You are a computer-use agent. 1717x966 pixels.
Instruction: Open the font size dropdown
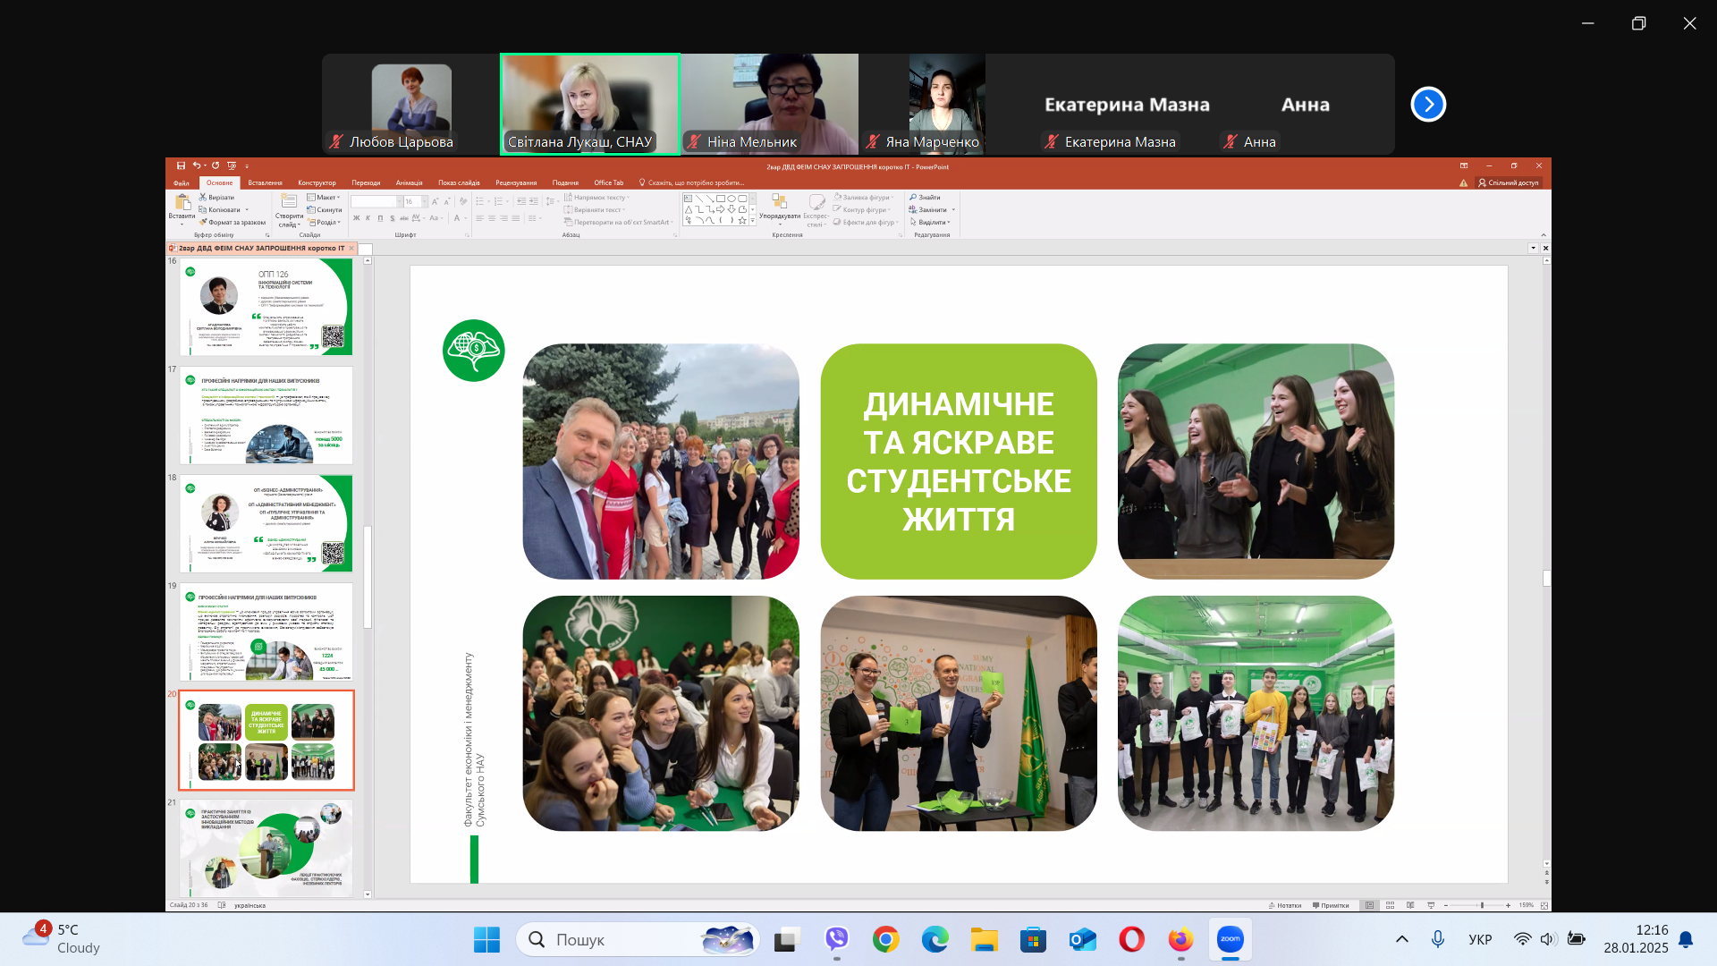click(x=425, y=202)
